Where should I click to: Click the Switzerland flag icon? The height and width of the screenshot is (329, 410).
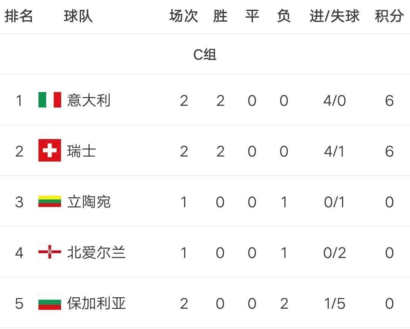coord(50,150)
